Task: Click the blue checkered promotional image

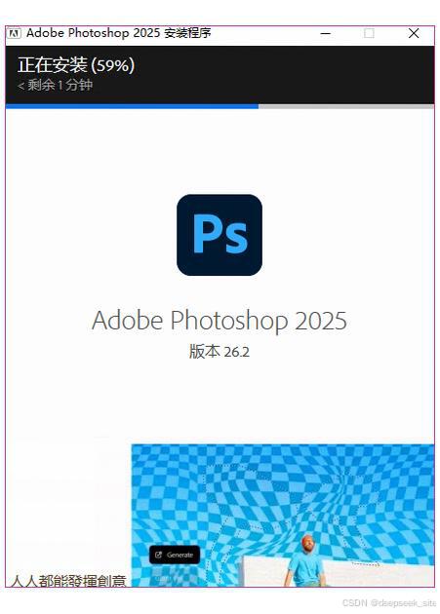Action: tap(283, 516)
